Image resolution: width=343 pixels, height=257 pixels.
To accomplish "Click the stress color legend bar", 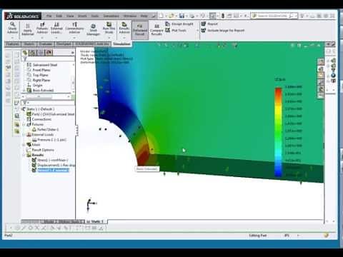I will [x=278, y=132].
